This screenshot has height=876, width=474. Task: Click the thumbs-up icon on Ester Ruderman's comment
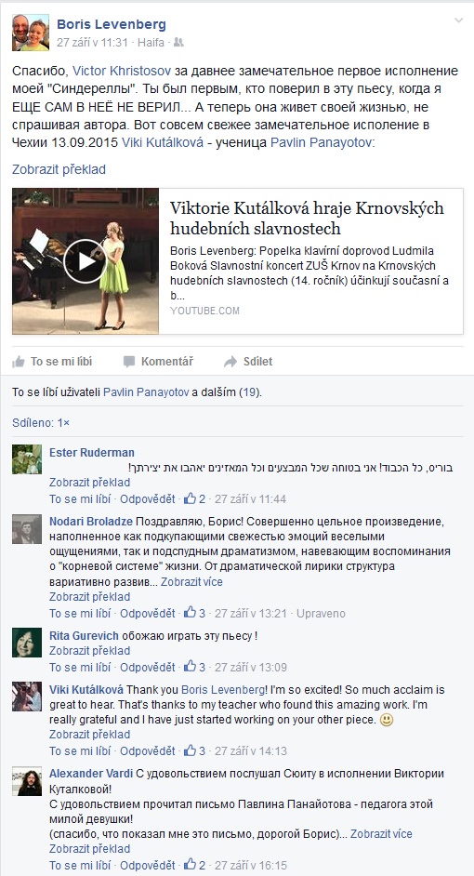(x=190, y=498)
